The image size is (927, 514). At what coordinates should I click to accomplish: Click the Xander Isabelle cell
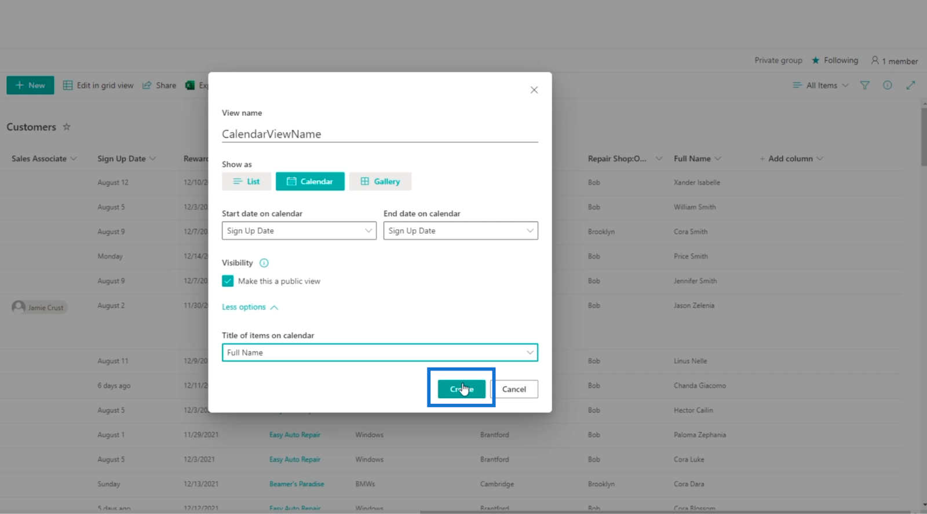click(697, 182)
